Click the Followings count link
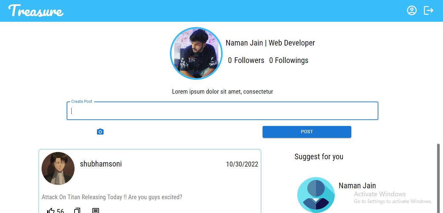 (288, 60)
